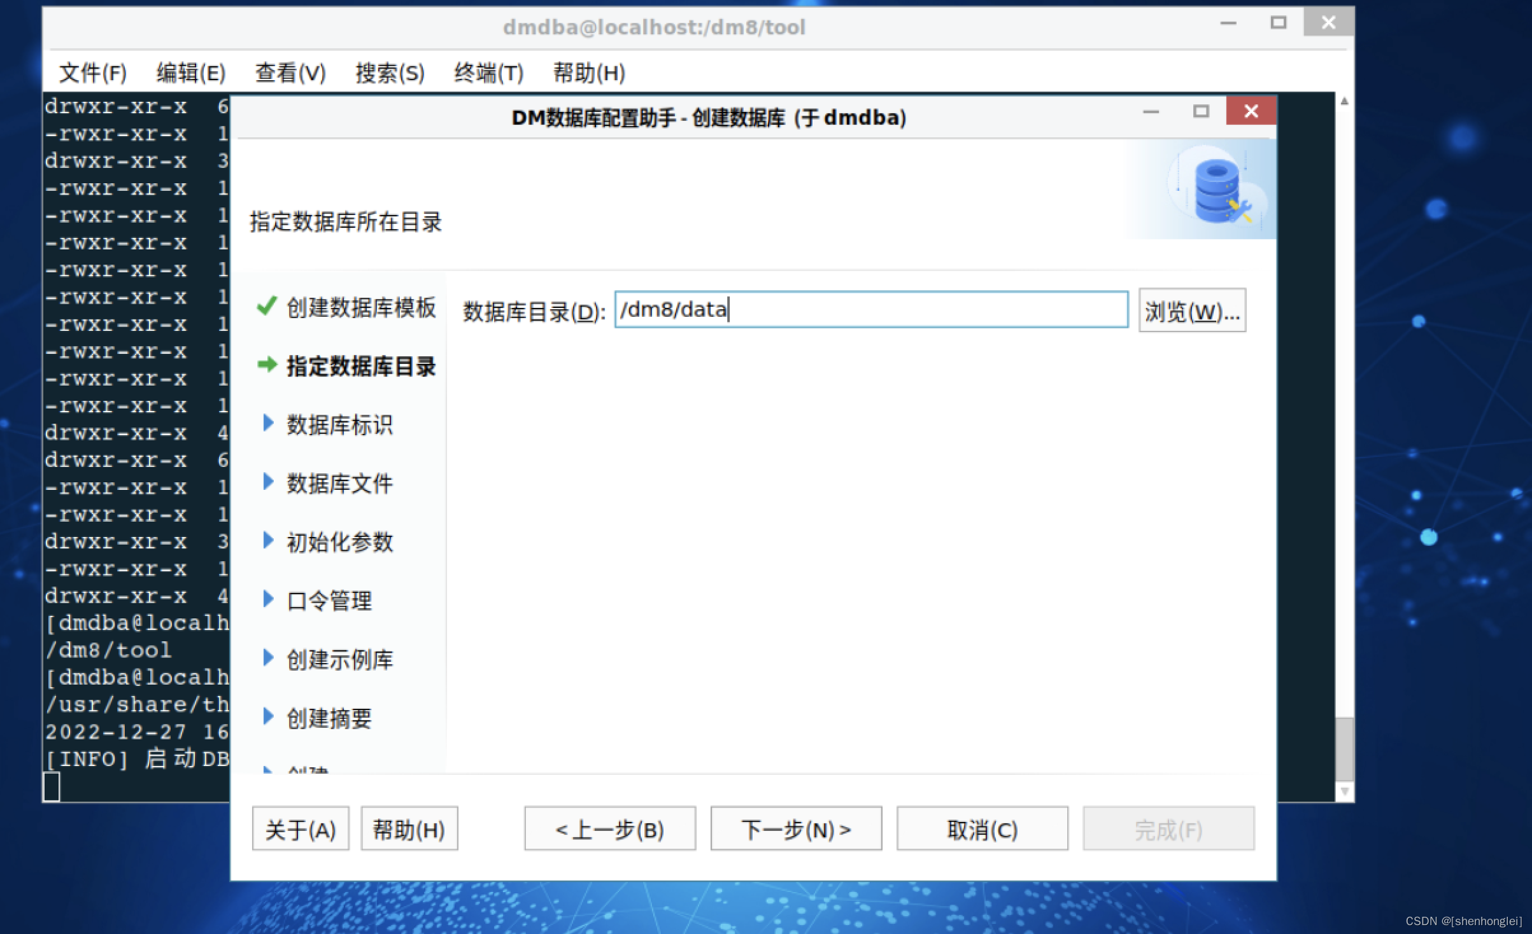Open the 帮助(H) terminal menu
Viewport: 1532px width, 934px height.
point(589,73)
